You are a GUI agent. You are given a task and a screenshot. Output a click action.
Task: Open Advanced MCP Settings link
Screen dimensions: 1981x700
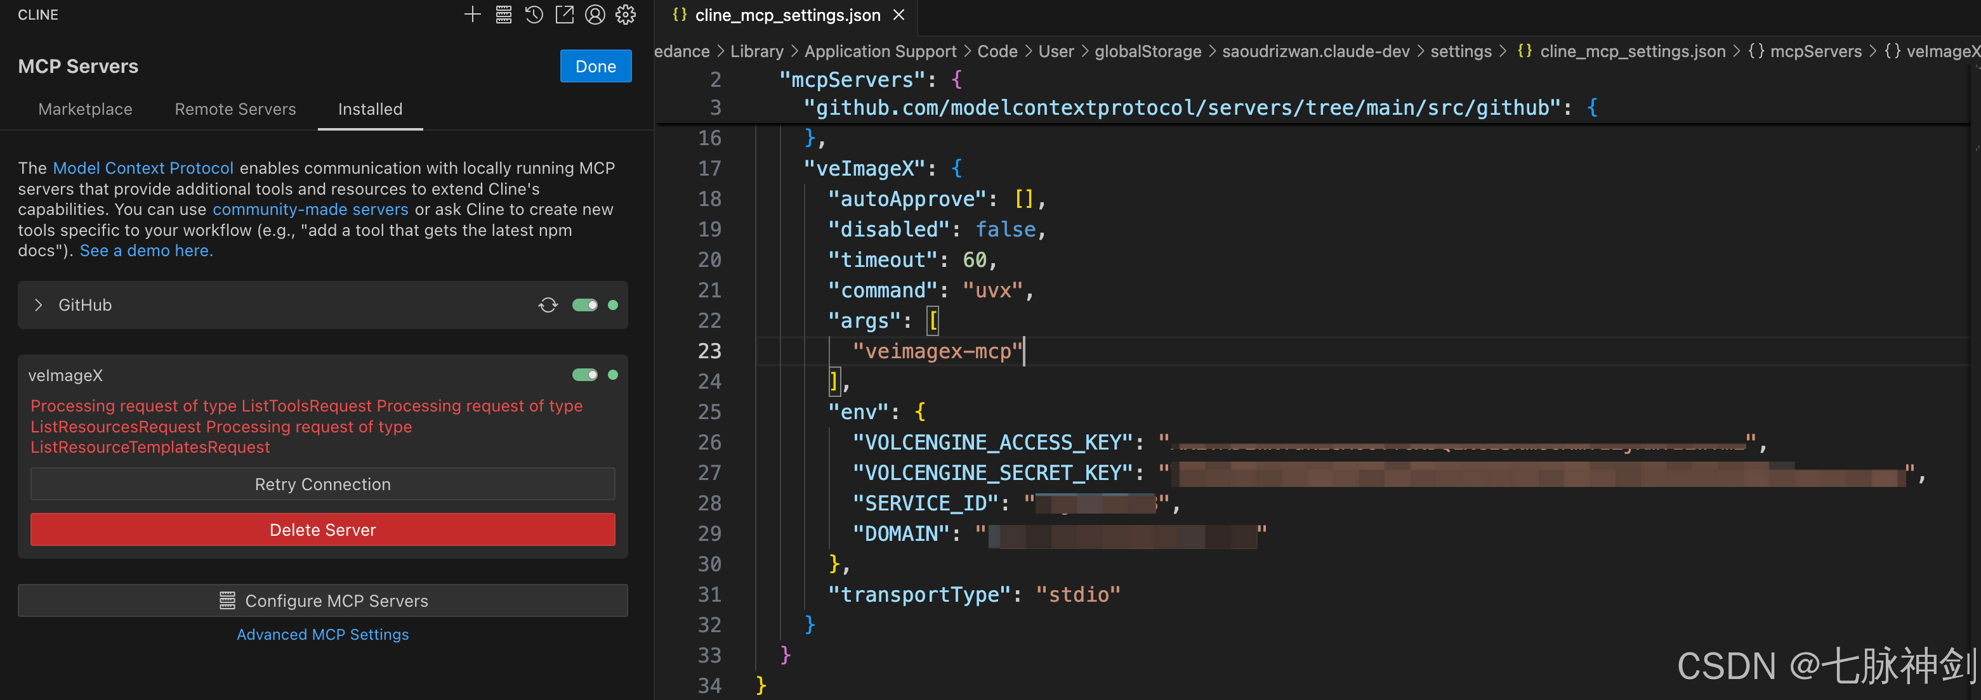(x=322, y=634)
